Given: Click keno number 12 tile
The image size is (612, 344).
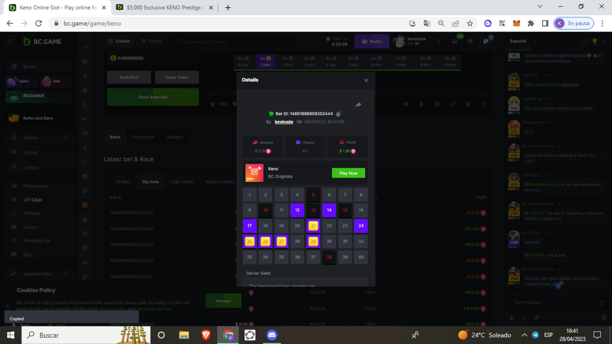Looking at the screenshot, I should point(297,210).
